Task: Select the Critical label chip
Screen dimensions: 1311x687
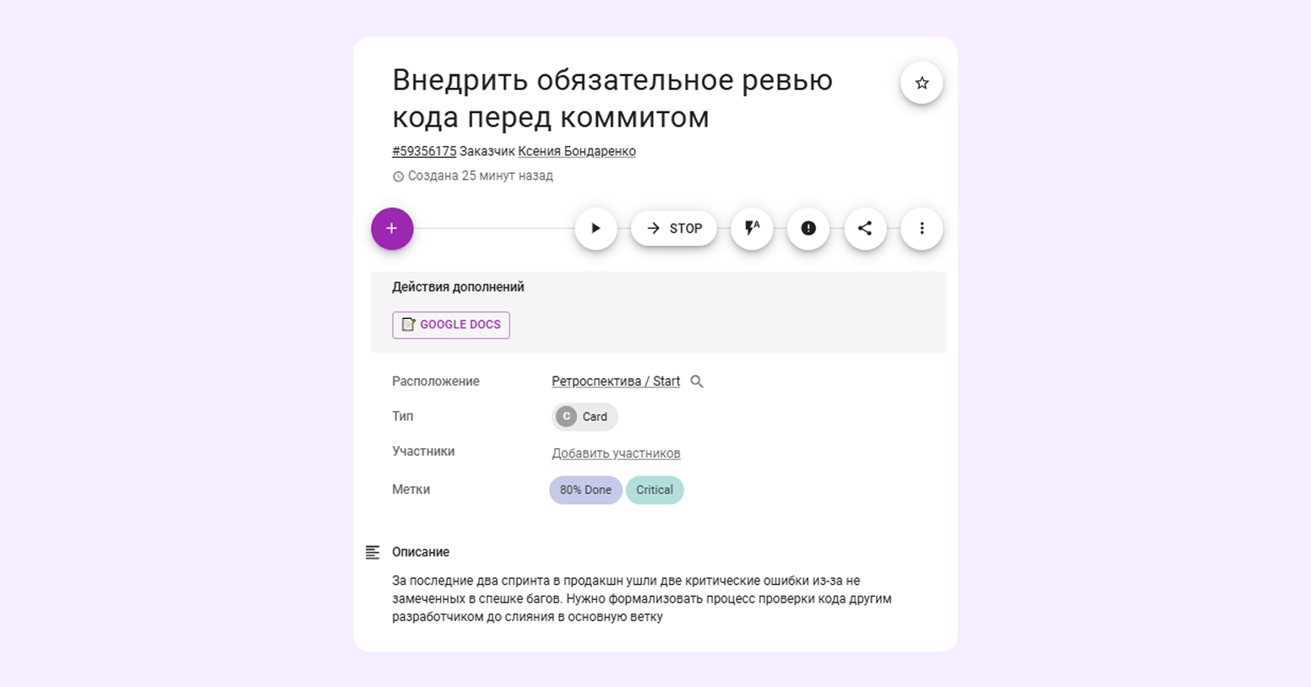Action: pyautogui.click(x=655, y=490)
